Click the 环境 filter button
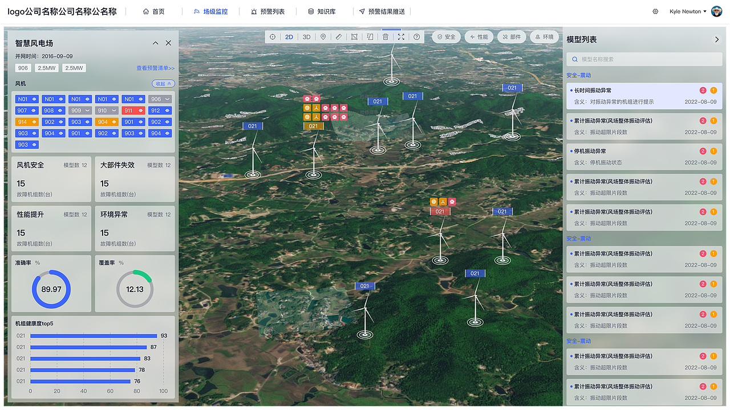The height and width of the screenshot is (410, 730). [544, 37]
